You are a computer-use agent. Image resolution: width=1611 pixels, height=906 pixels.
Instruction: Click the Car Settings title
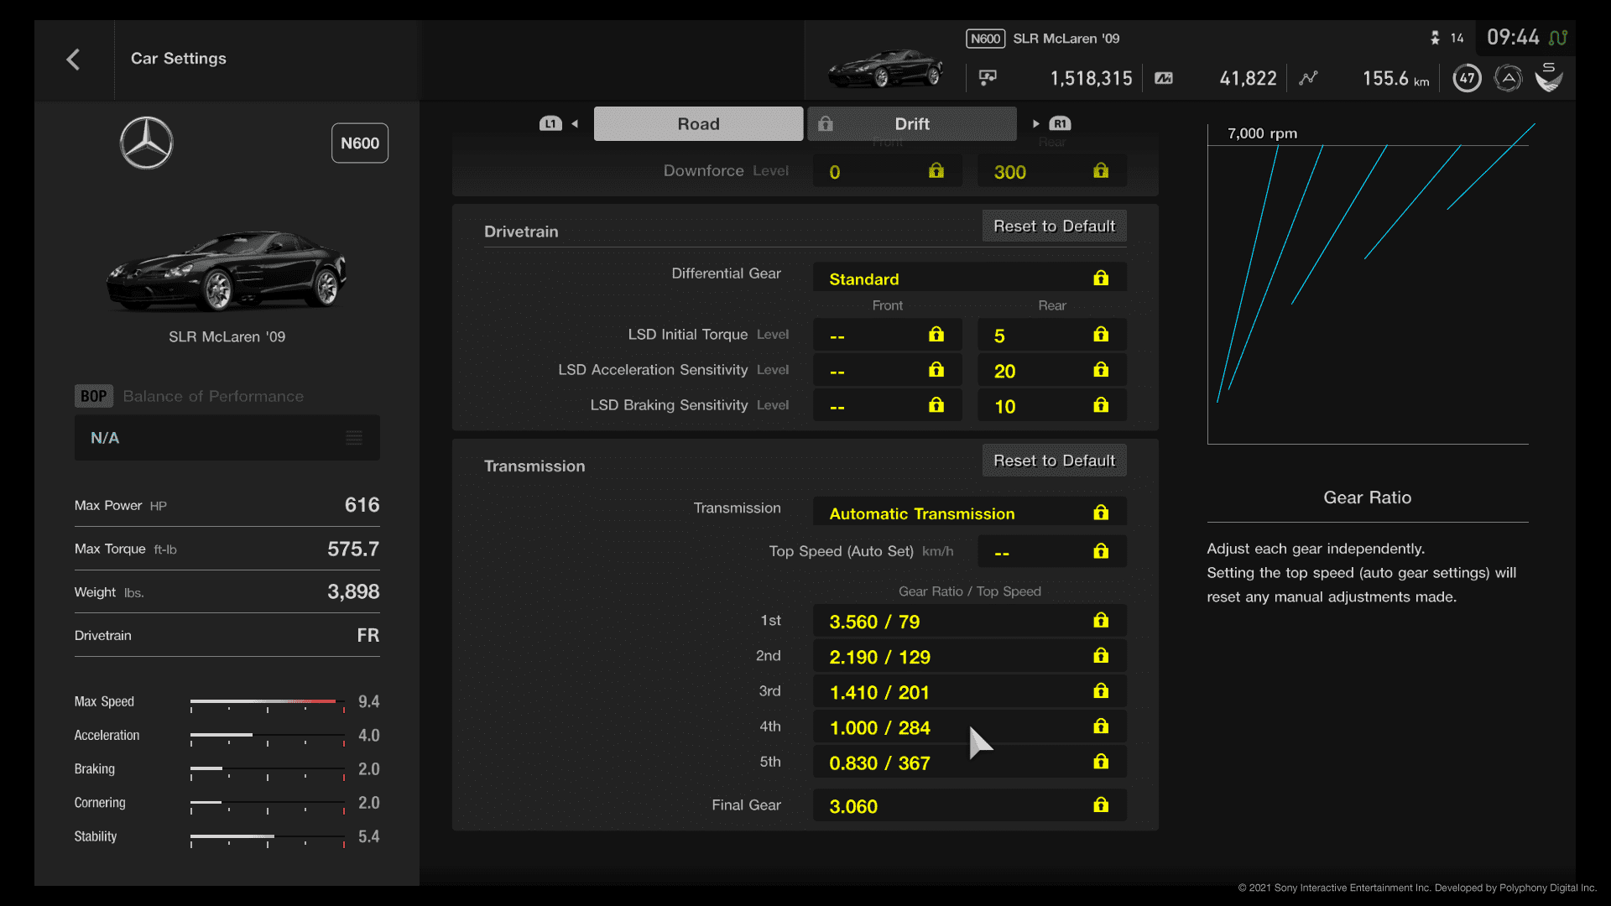tap(178, 59)
